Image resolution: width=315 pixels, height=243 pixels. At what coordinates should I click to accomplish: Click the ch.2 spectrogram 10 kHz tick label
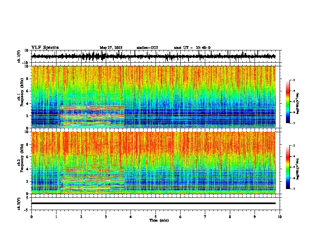(x=27, y=132)
